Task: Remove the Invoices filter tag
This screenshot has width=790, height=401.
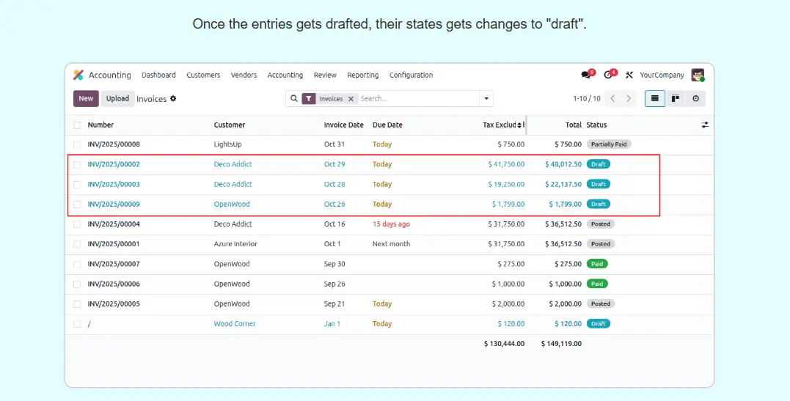Action: pyautogui.click(x=351, y=99)
